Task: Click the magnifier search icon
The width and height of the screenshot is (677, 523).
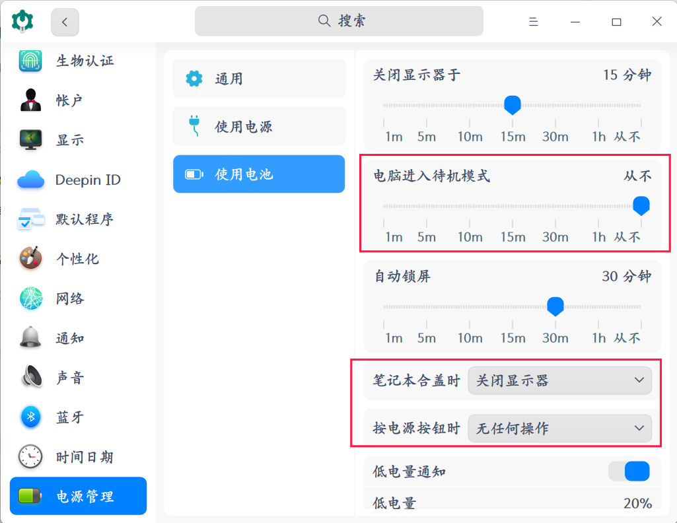Action: [x=324, y=20]
